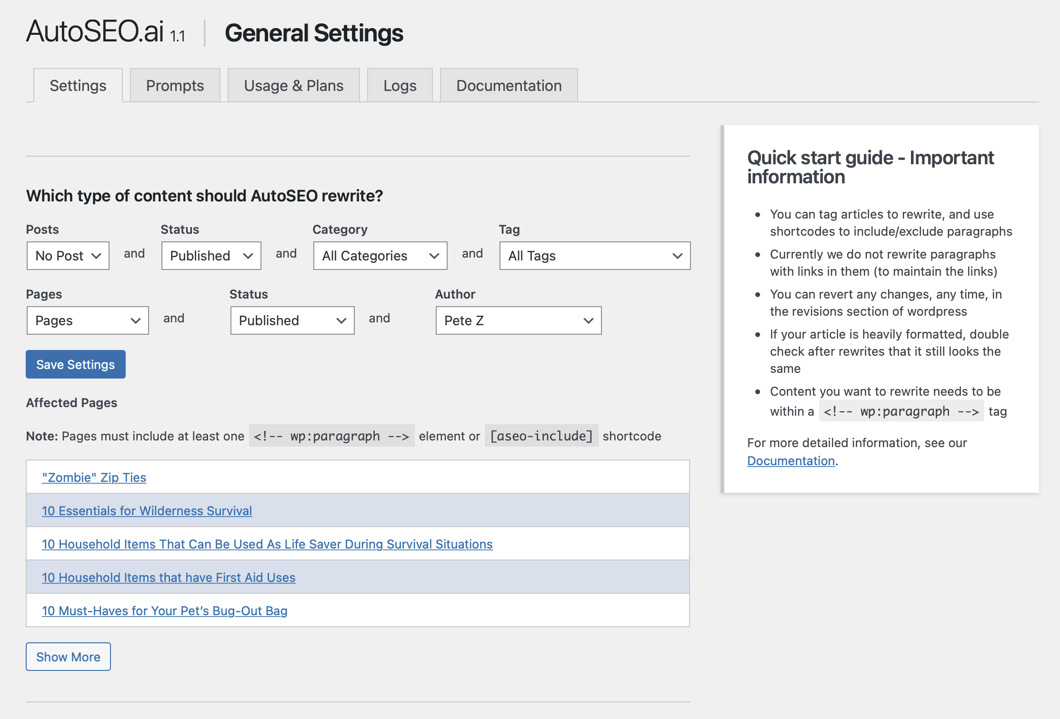The image size is (1060, 719).
Task: Open the Pet's Bug-Out Bag link
Action: pos(164,610)
